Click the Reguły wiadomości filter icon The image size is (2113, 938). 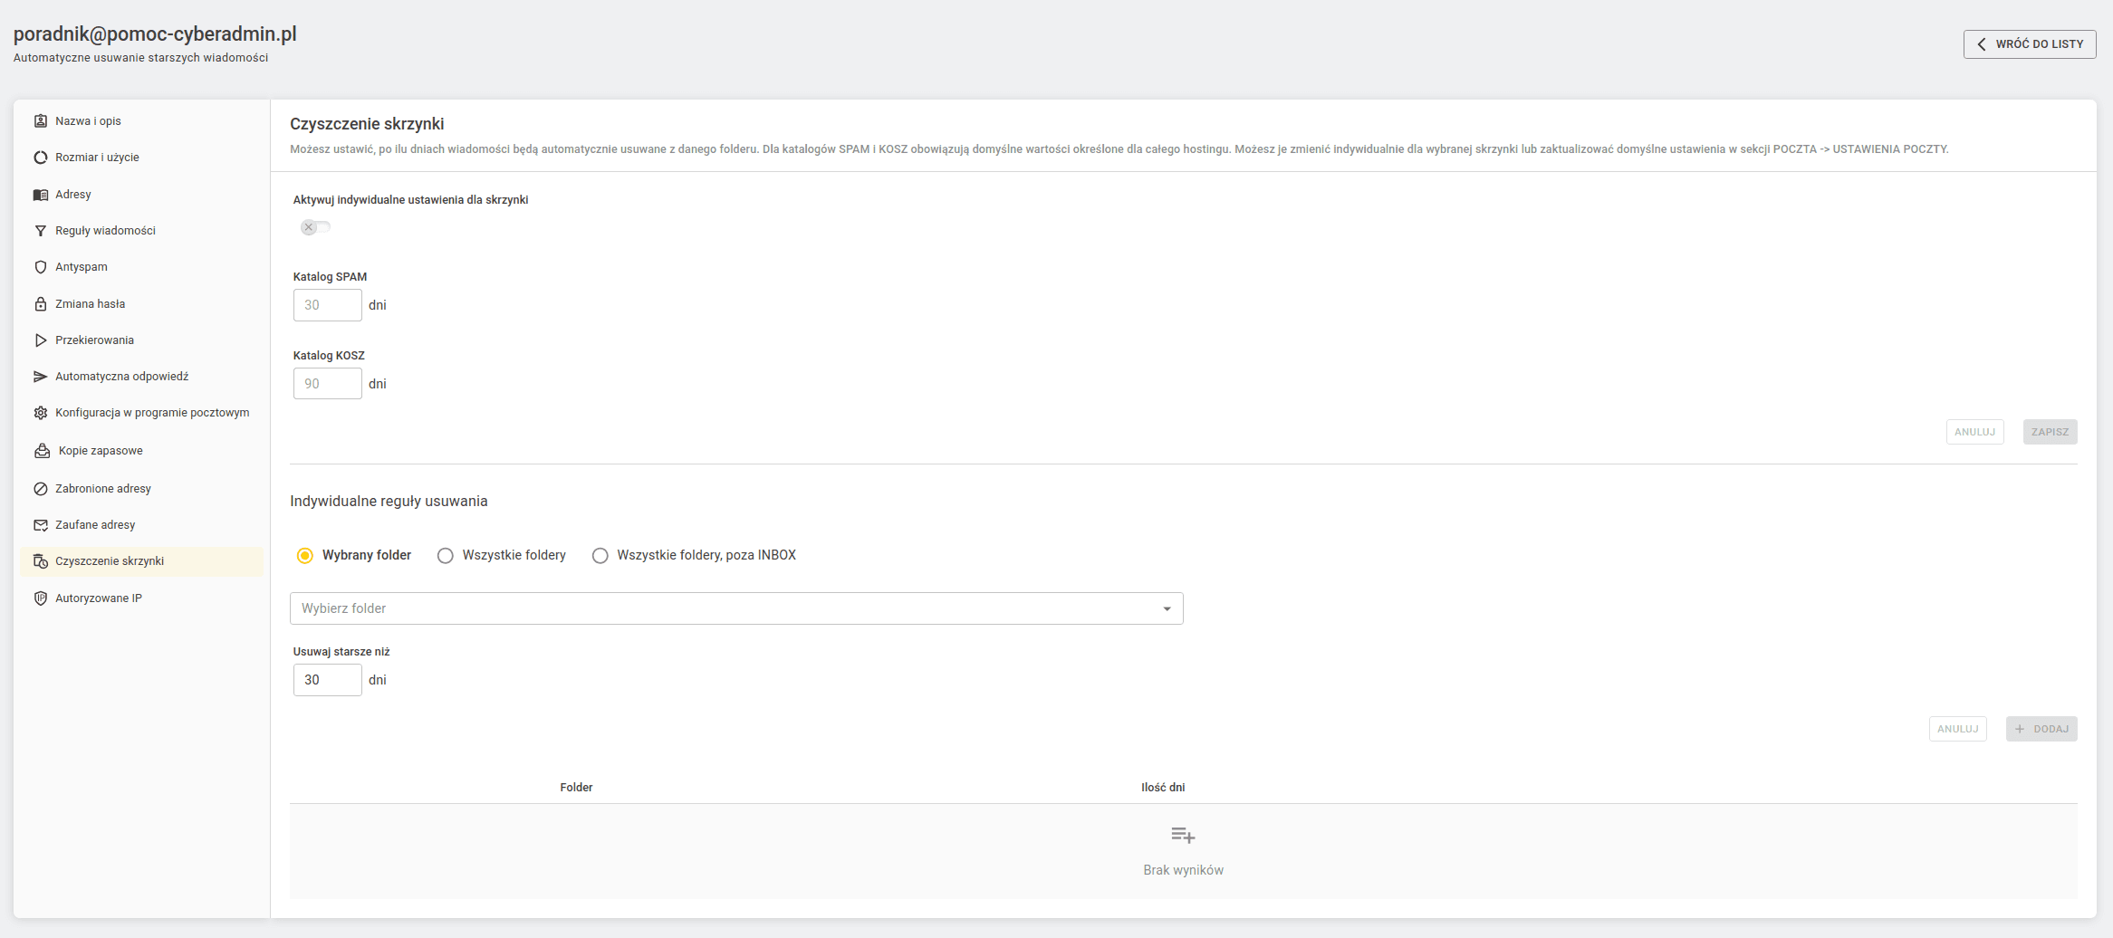tap(41, 231)
